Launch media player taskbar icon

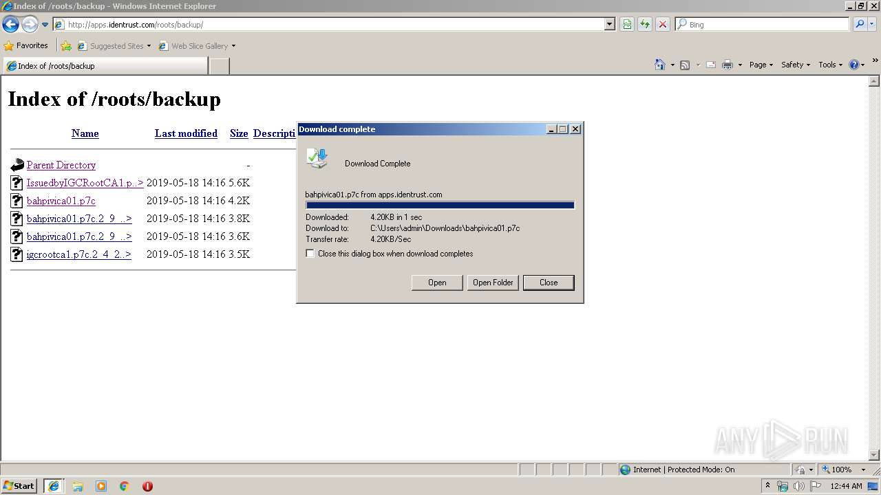101,486
